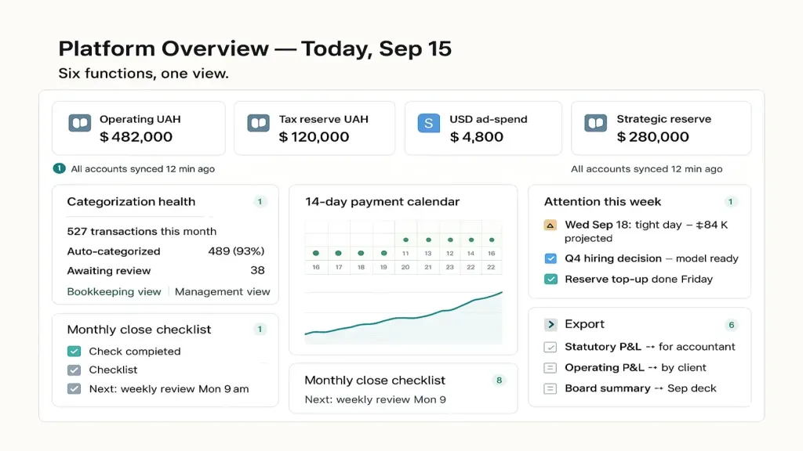Click the badge 1 beside Check compieted card title
803x451 pixels.
coord(260,329)
